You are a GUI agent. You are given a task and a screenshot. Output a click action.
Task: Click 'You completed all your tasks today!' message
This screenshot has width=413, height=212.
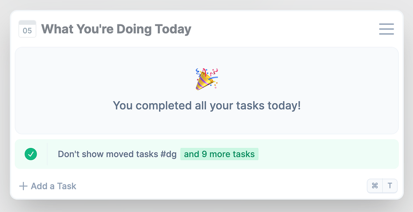click(207, 105)
